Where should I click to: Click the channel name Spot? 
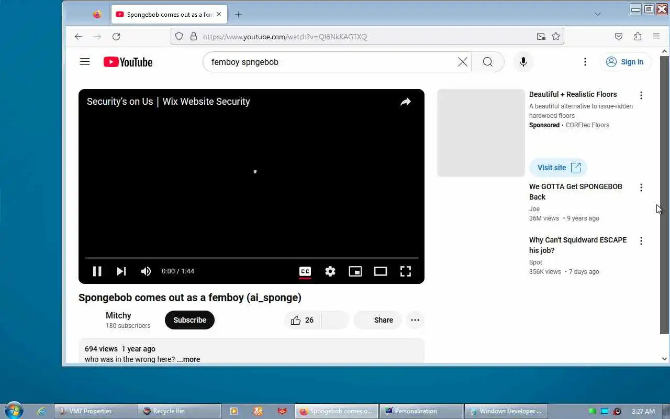coord(535,262)
